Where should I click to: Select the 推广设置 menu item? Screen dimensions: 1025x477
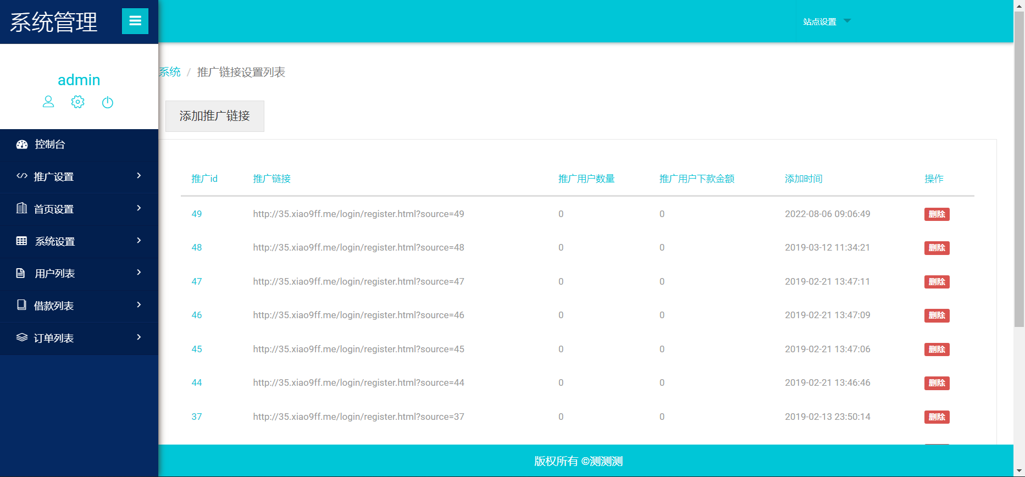(x=79, y=176)
